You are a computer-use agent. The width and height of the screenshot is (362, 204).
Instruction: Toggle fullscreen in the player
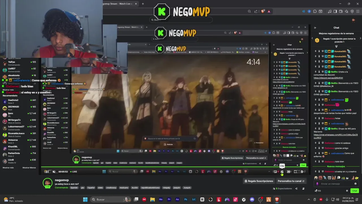(295, 172)
